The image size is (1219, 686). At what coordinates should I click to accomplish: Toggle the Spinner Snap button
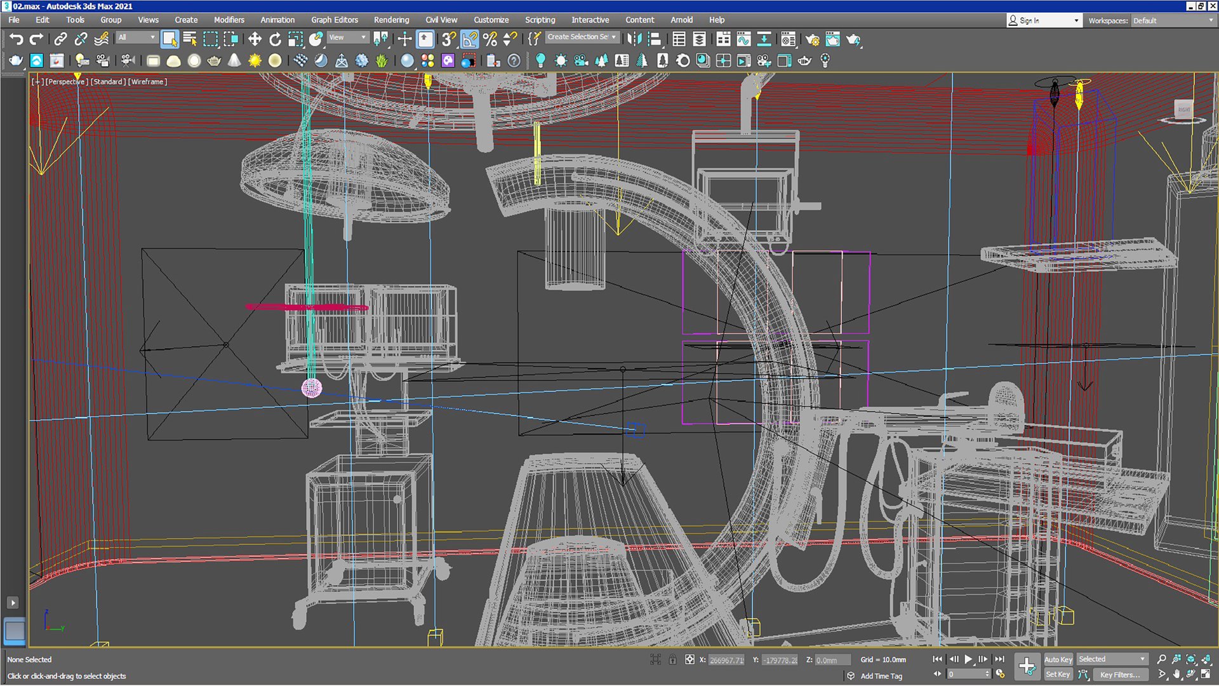click(x=510, y=39)
